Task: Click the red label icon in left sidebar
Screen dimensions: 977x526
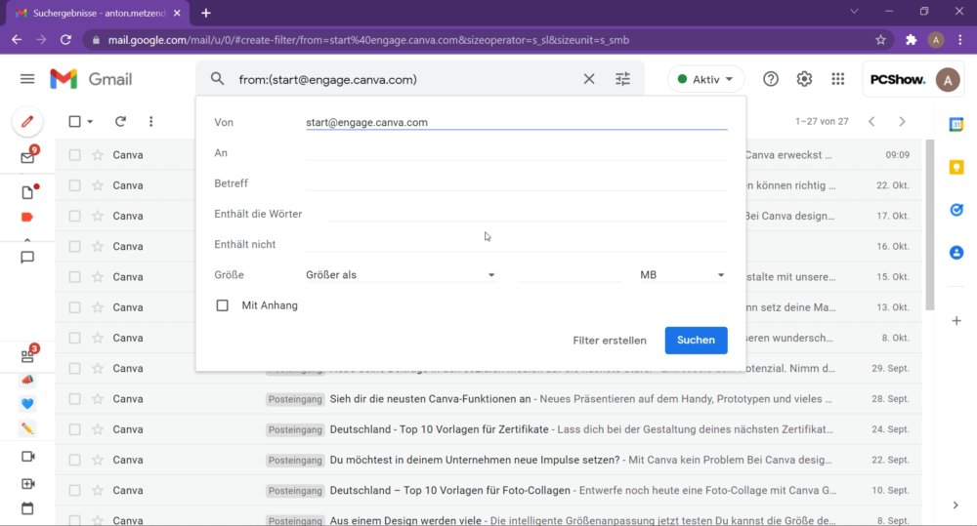Action: [x=26, y=218]
